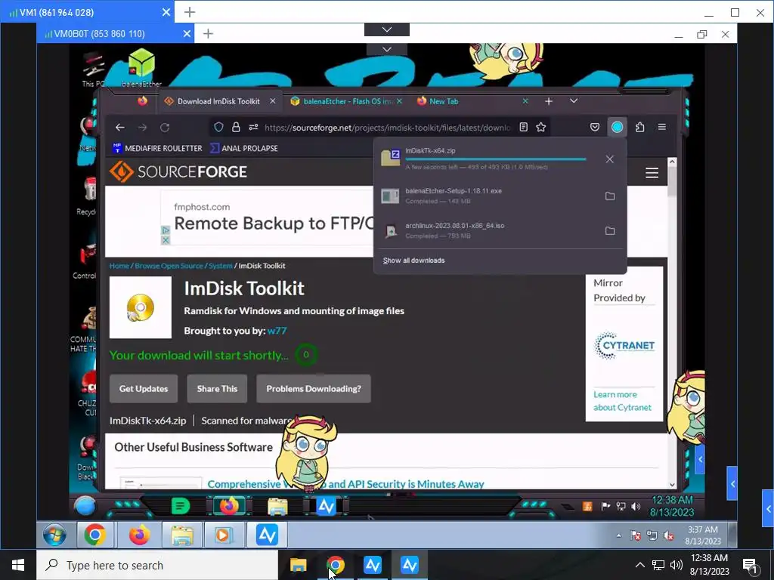This screenshot has height=580, width=774.
Task: Cancel the ImDiskTk-x64.zip download
Action: coord(610,159)
